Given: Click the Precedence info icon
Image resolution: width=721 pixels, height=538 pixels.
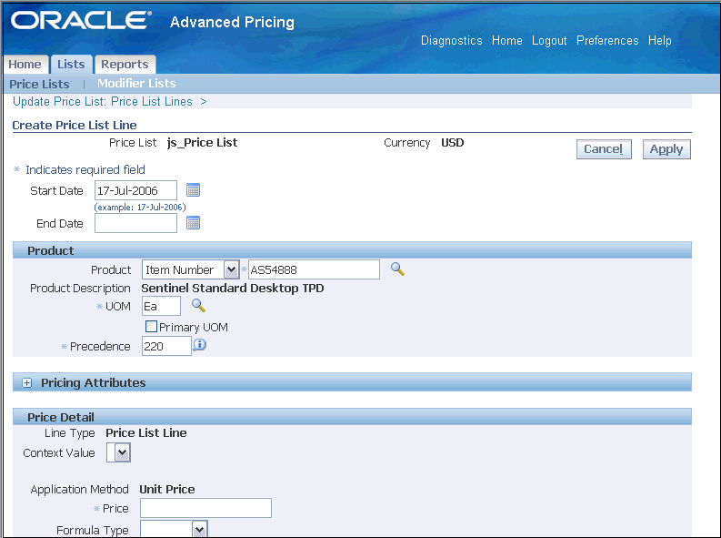Looking at the screenshot, I should (x=199, y=345).
